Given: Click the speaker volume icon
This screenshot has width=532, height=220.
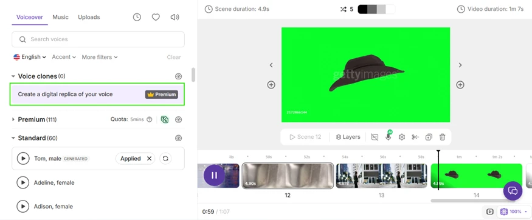Looking at the screenshot, I should [x=174, y=17].
